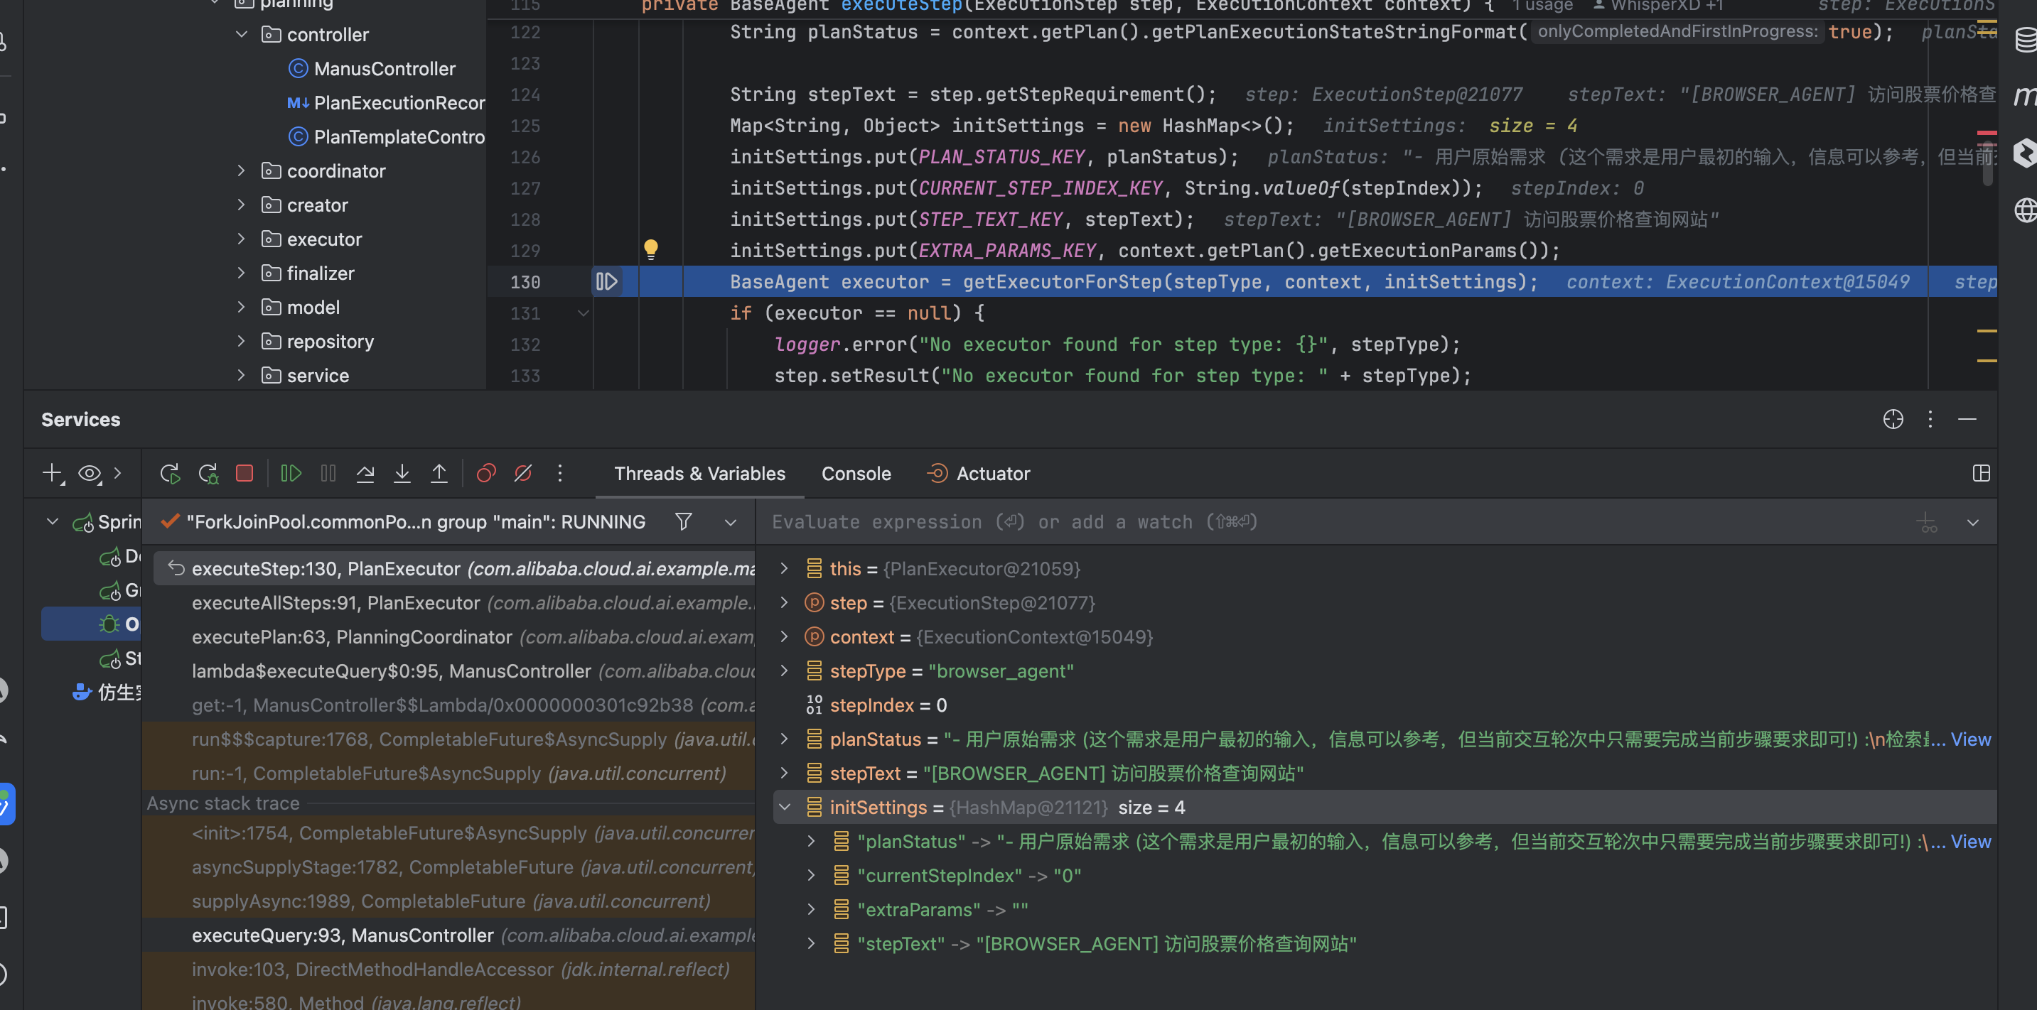Click the Step Into icon

(402, 473)
